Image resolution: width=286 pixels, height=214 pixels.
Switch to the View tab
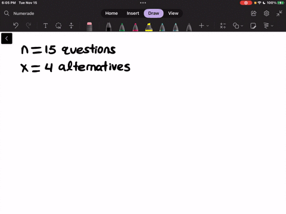173,13
